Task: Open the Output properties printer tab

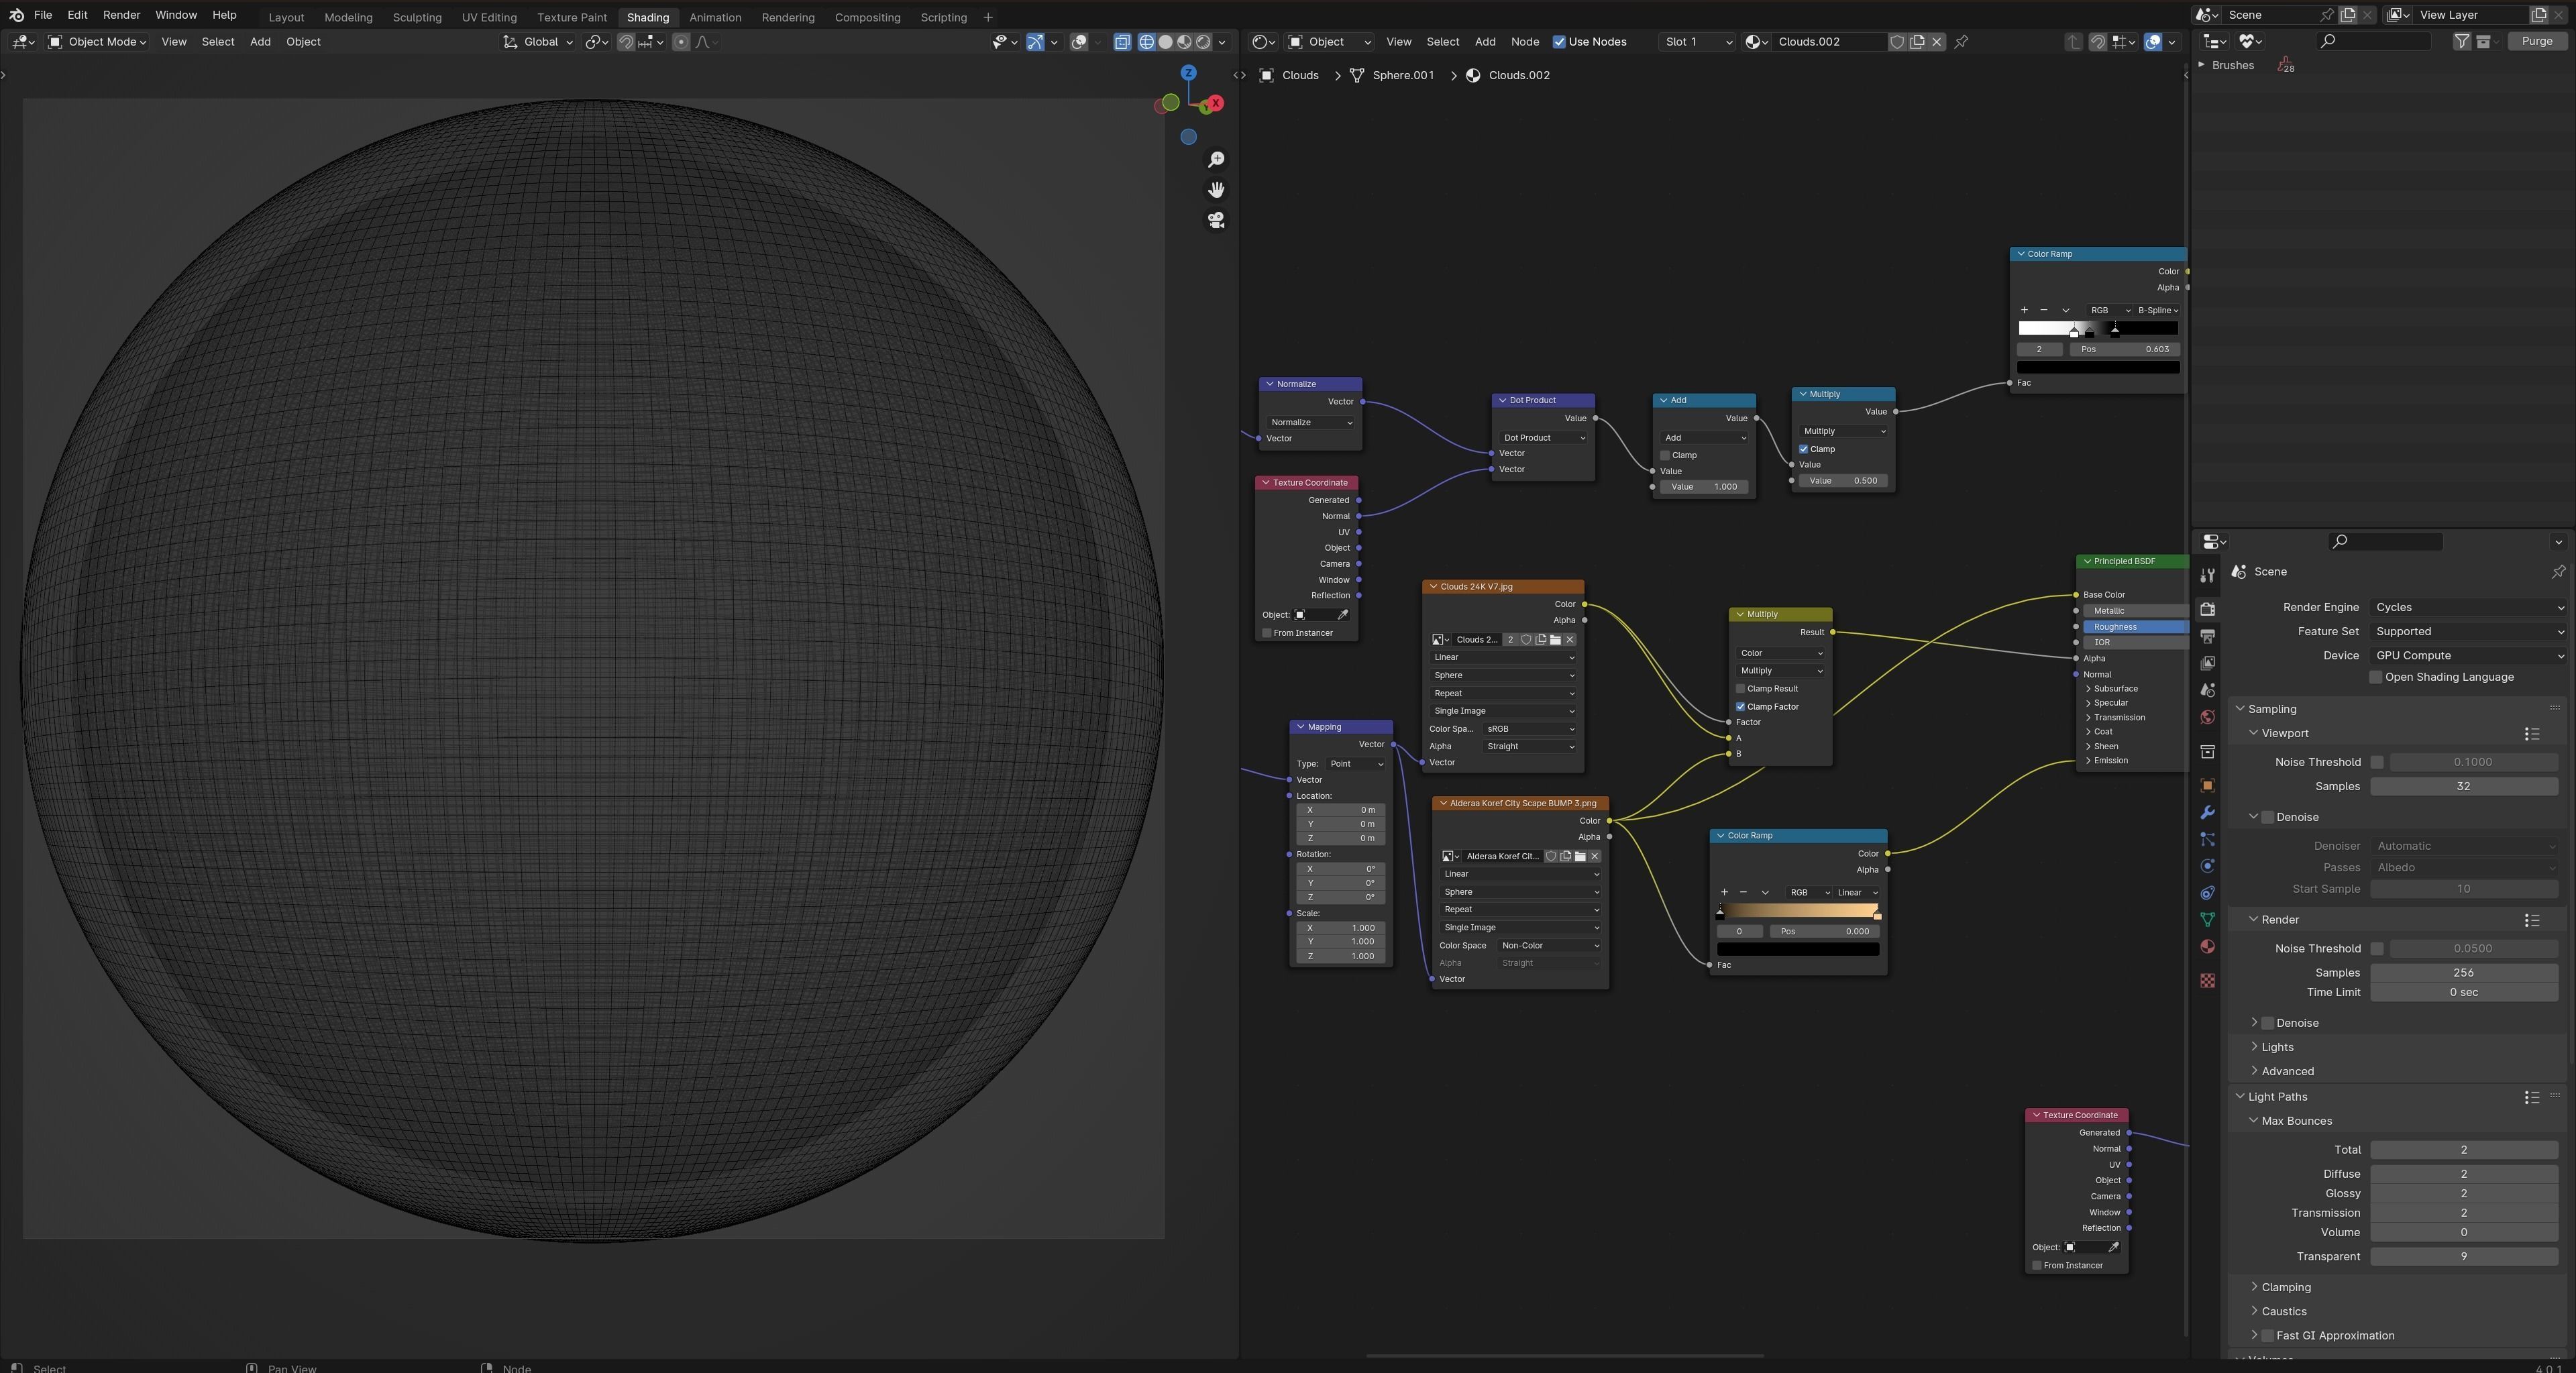Action: 2207,636
